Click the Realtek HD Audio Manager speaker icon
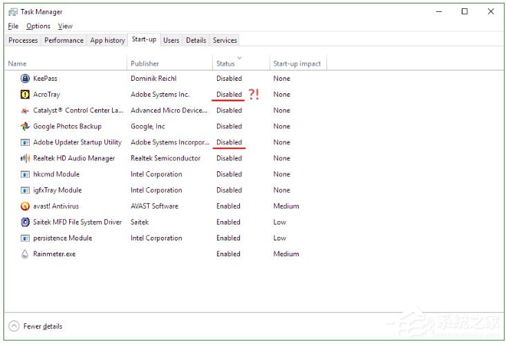The height and width of the screenshot is (344, 506). pos(25,158)
